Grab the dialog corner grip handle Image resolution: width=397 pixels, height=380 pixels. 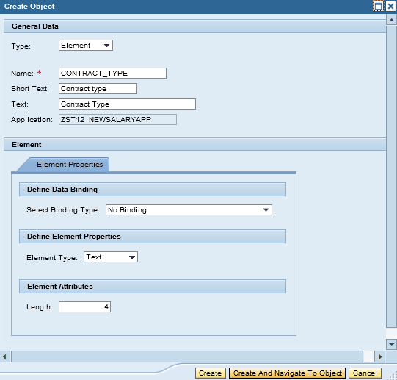click(x=393, y=376)
